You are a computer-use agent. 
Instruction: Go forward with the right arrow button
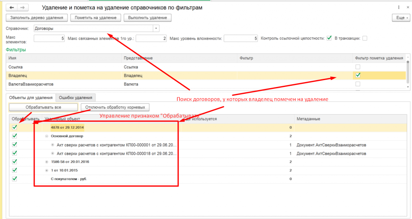(23, 8)
